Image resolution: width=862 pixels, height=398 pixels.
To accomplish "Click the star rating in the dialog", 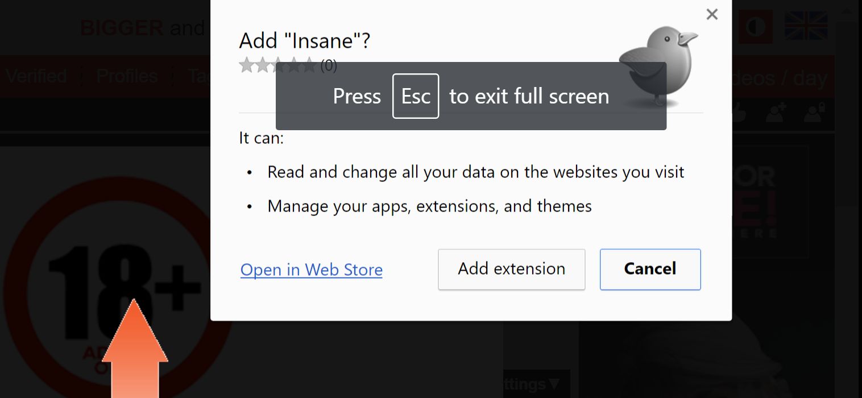I will (x=277, y=66).
